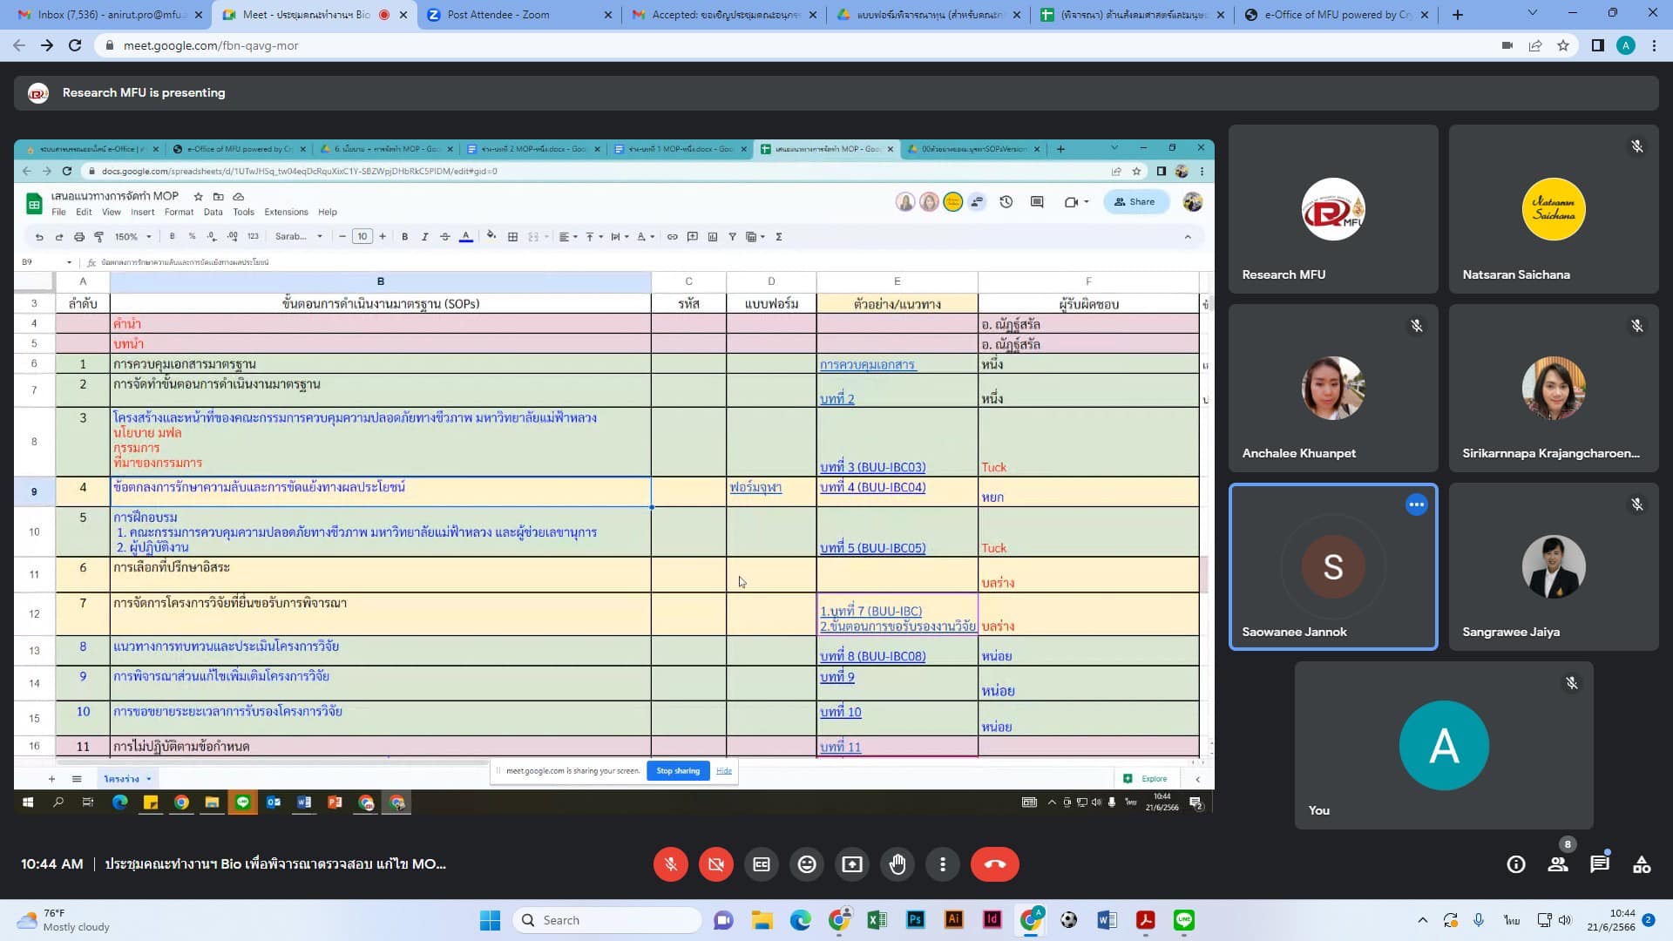
Task: Click Explore button in Sheets
Action: 1146,779
